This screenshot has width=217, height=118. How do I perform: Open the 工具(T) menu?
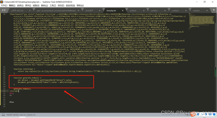(53, 5)
